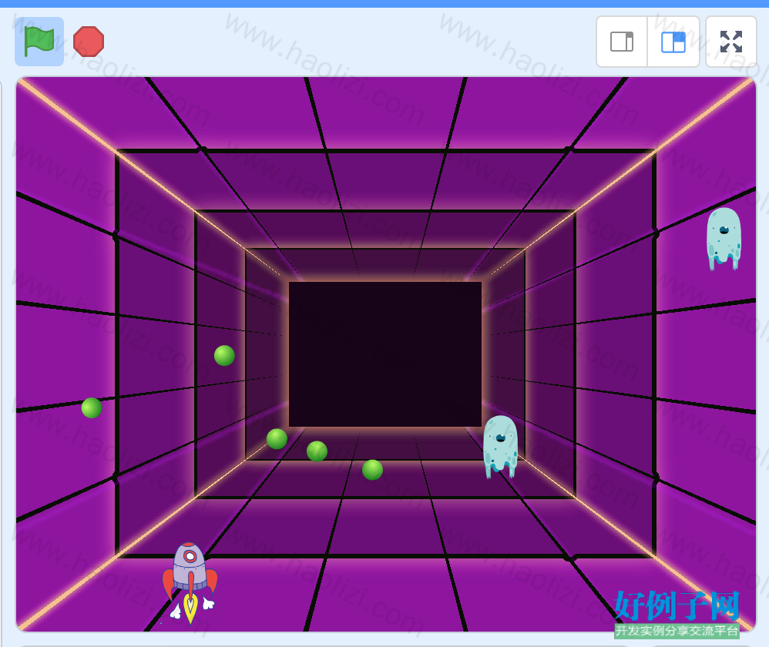Viewport: 769px width, 647px height.
Task: Click the green ball nearest the center ghost
Action: (x=373, y=470)
